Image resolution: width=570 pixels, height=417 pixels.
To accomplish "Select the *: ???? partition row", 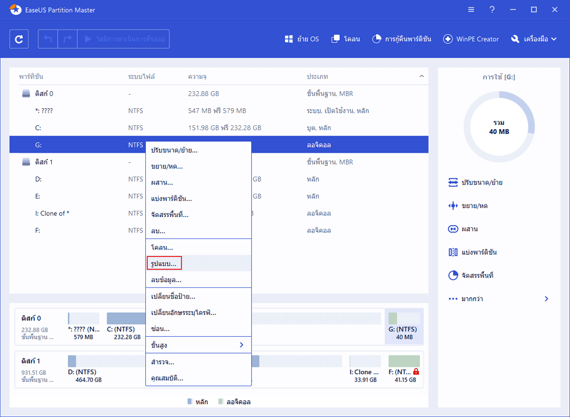I will (x=219, y=111).
